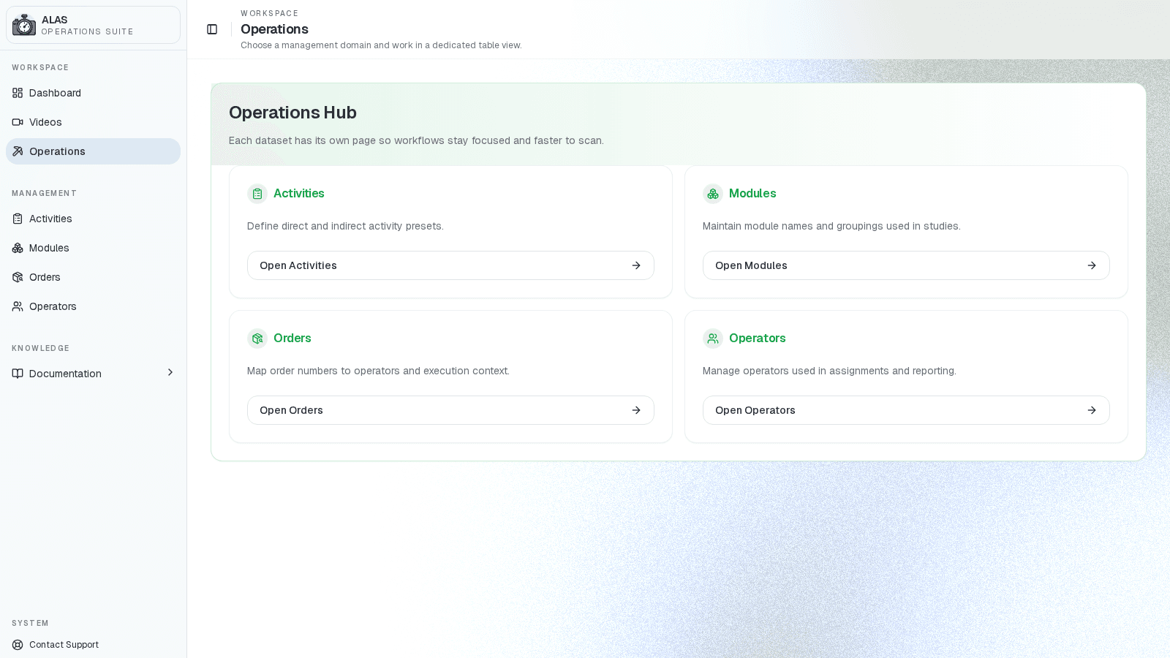
Task: Click the arrow icon in Open Modules button
Action: 1092,265
